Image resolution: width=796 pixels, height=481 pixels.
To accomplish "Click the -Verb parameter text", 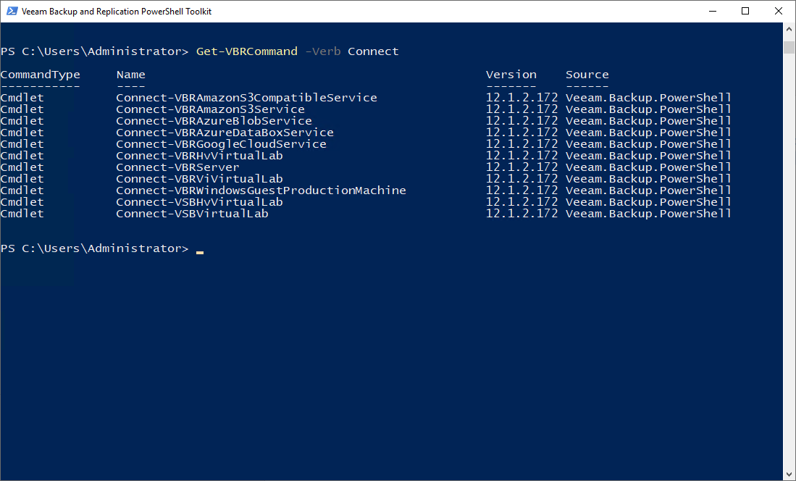I will click(x=323, y=51).
